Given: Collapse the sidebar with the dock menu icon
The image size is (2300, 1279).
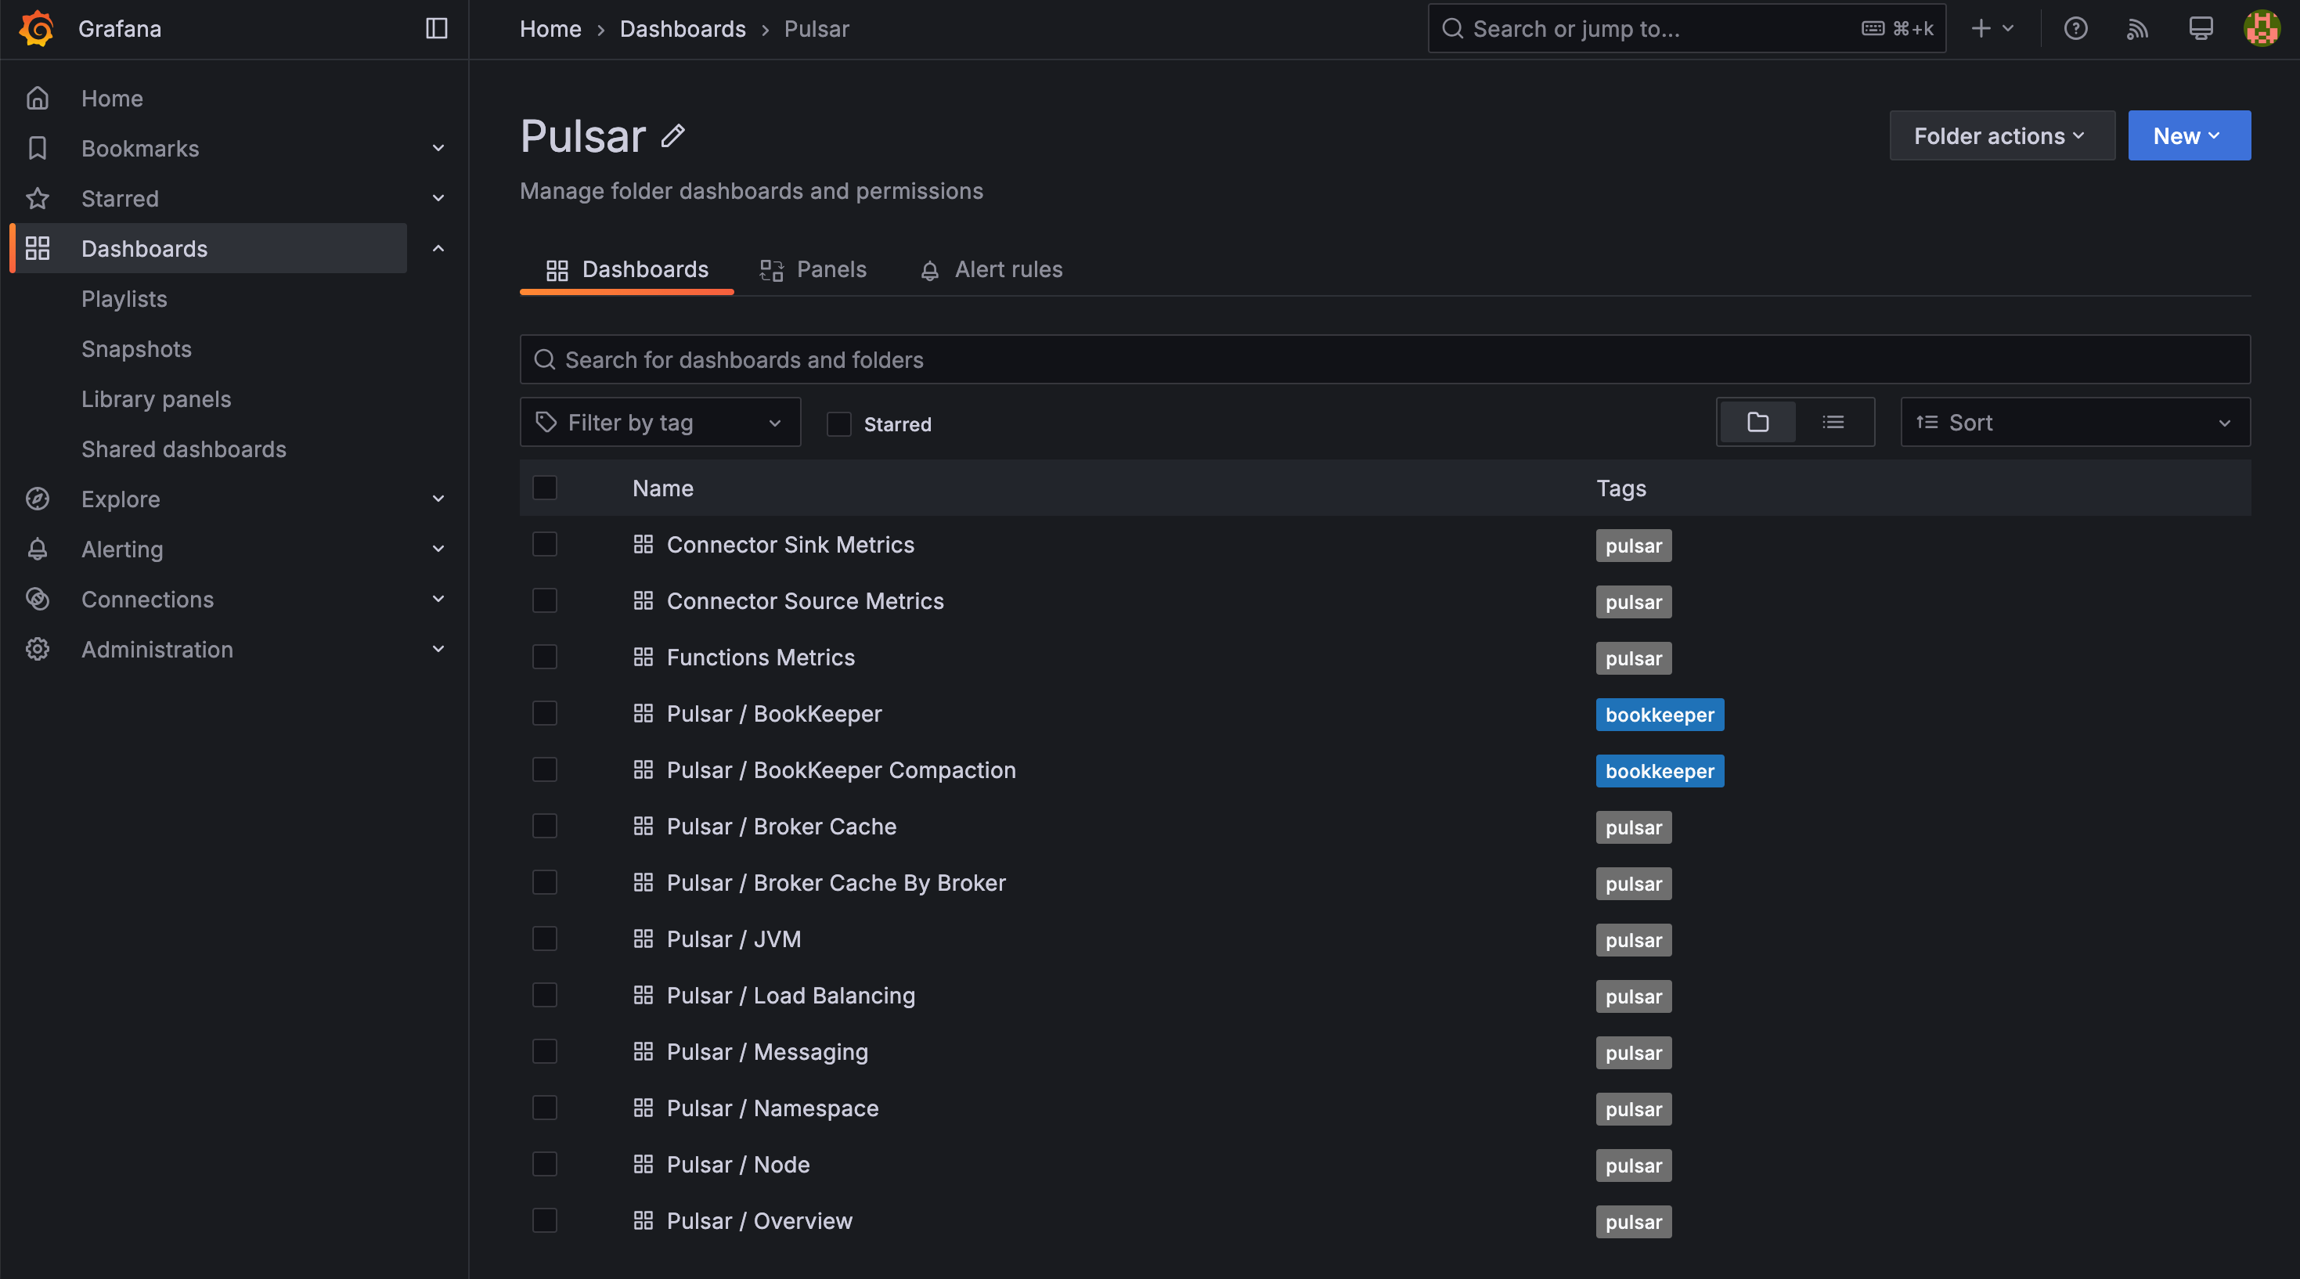Looking at the screenshot, I should tap(437, 28).
